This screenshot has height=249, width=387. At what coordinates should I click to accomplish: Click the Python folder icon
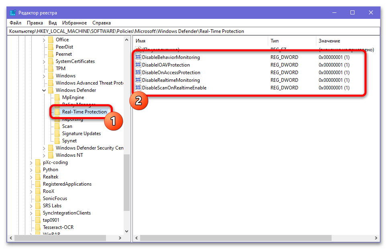click(38, 170)
